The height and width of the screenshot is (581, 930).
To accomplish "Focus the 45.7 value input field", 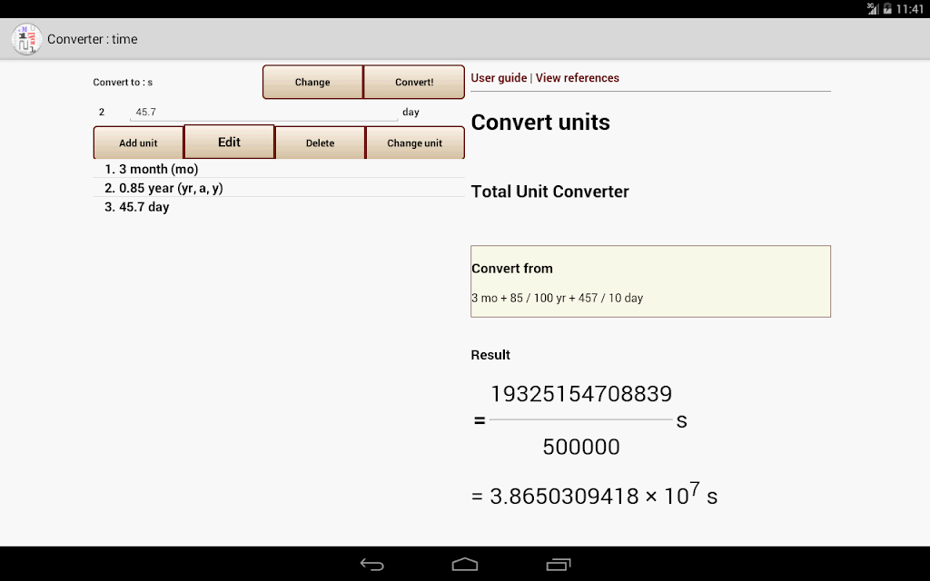I will [264, 112].
